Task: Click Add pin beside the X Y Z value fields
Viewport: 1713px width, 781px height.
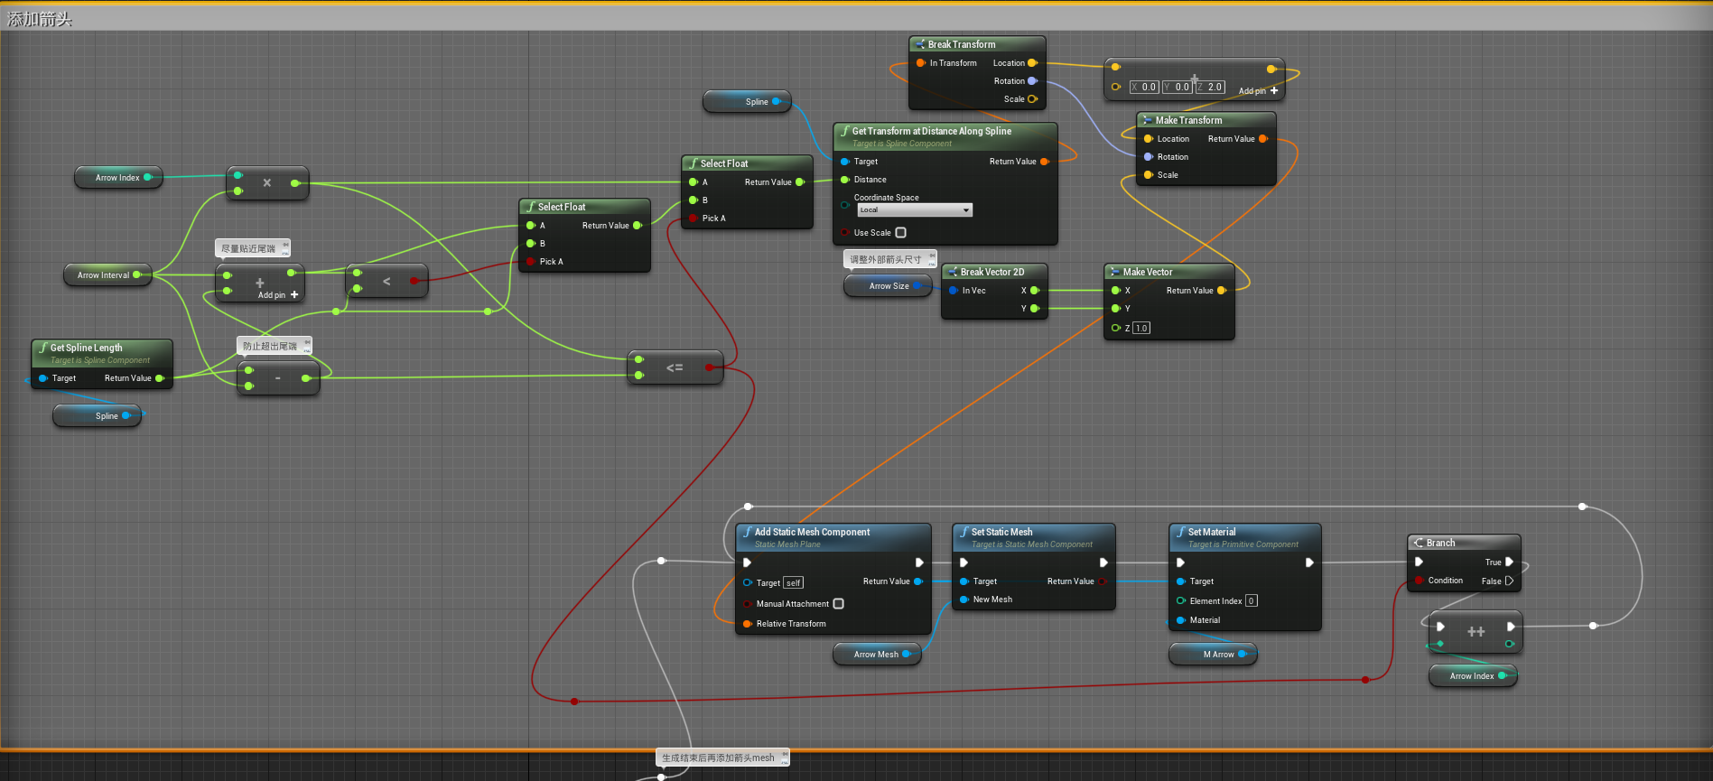Action: point(1258,91)
